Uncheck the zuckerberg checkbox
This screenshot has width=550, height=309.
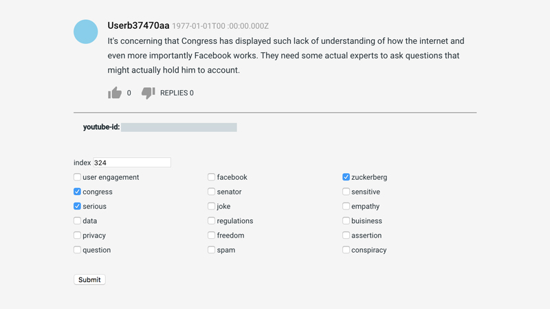pyautogui.click(x=346, y=177)
